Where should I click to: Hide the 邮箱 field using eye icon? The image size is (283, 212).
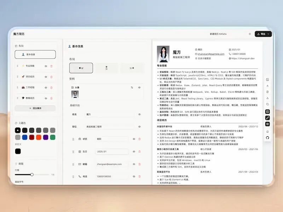(134, 164)
